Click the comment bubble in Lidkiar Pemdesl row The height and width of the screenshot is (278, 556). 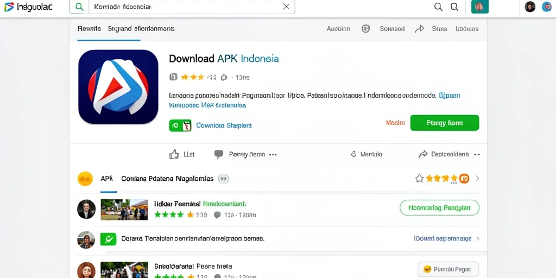coord(217,215)
